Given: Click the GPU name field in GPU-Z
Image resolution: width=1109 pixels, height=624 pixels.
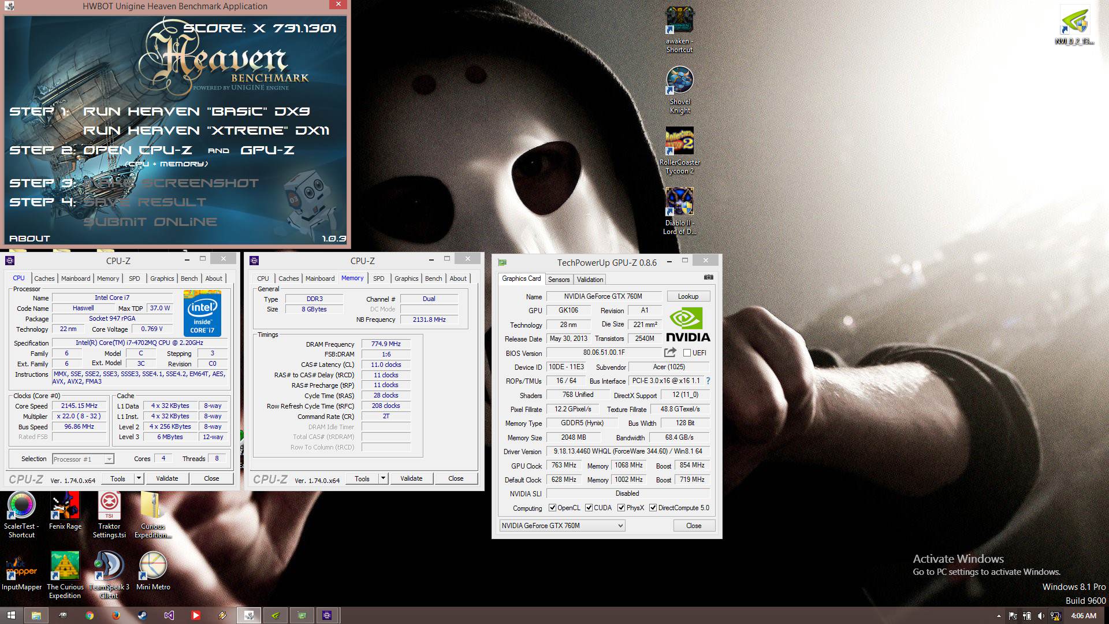Looking at the screenshot, I should coord(603,296).
